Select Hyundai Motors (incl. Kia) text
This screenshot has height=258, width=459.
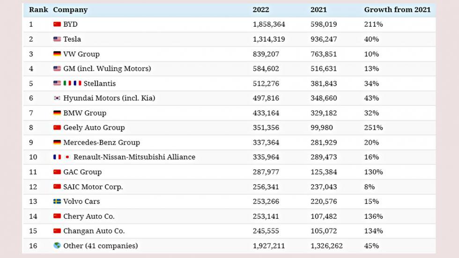pyautogui.click(x=109, y=98)
